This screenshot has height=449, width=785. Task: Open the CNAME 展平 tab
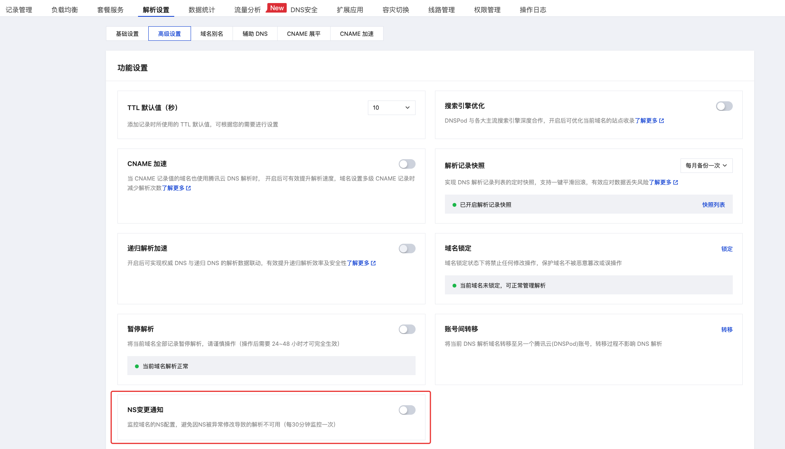click(304, 34)
